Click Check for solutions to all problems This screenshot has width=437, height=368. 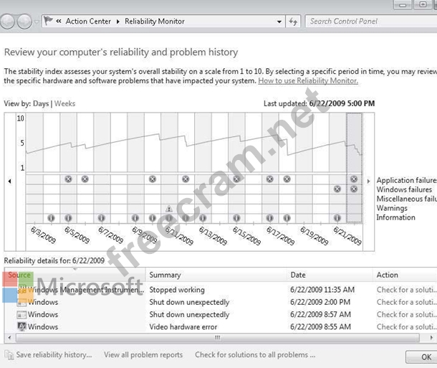(255, 354)
